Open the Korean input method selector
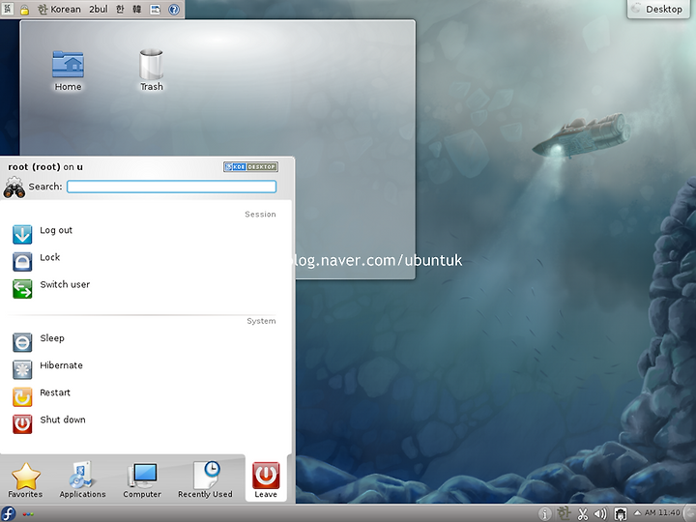 click(60, 10)
